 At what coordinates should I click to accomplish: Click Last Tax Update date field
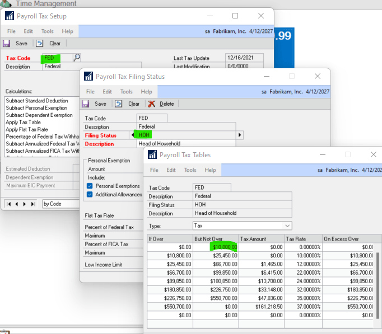tap(244, 58)
